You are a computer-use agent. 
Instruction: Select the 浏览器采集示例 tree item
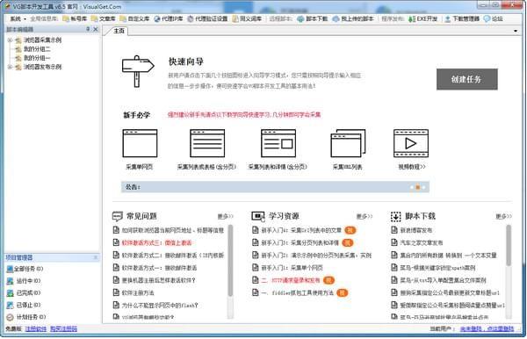click(x=42, y=40)
